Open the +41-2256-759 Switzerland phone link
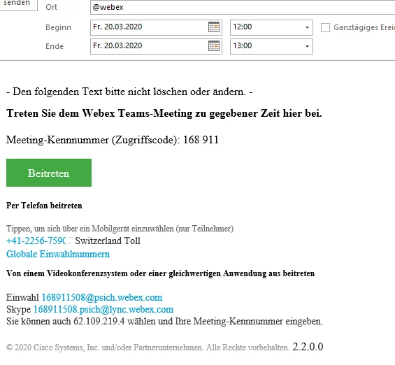This screenshot has width=395, height=365. click(x=36, y=241)
